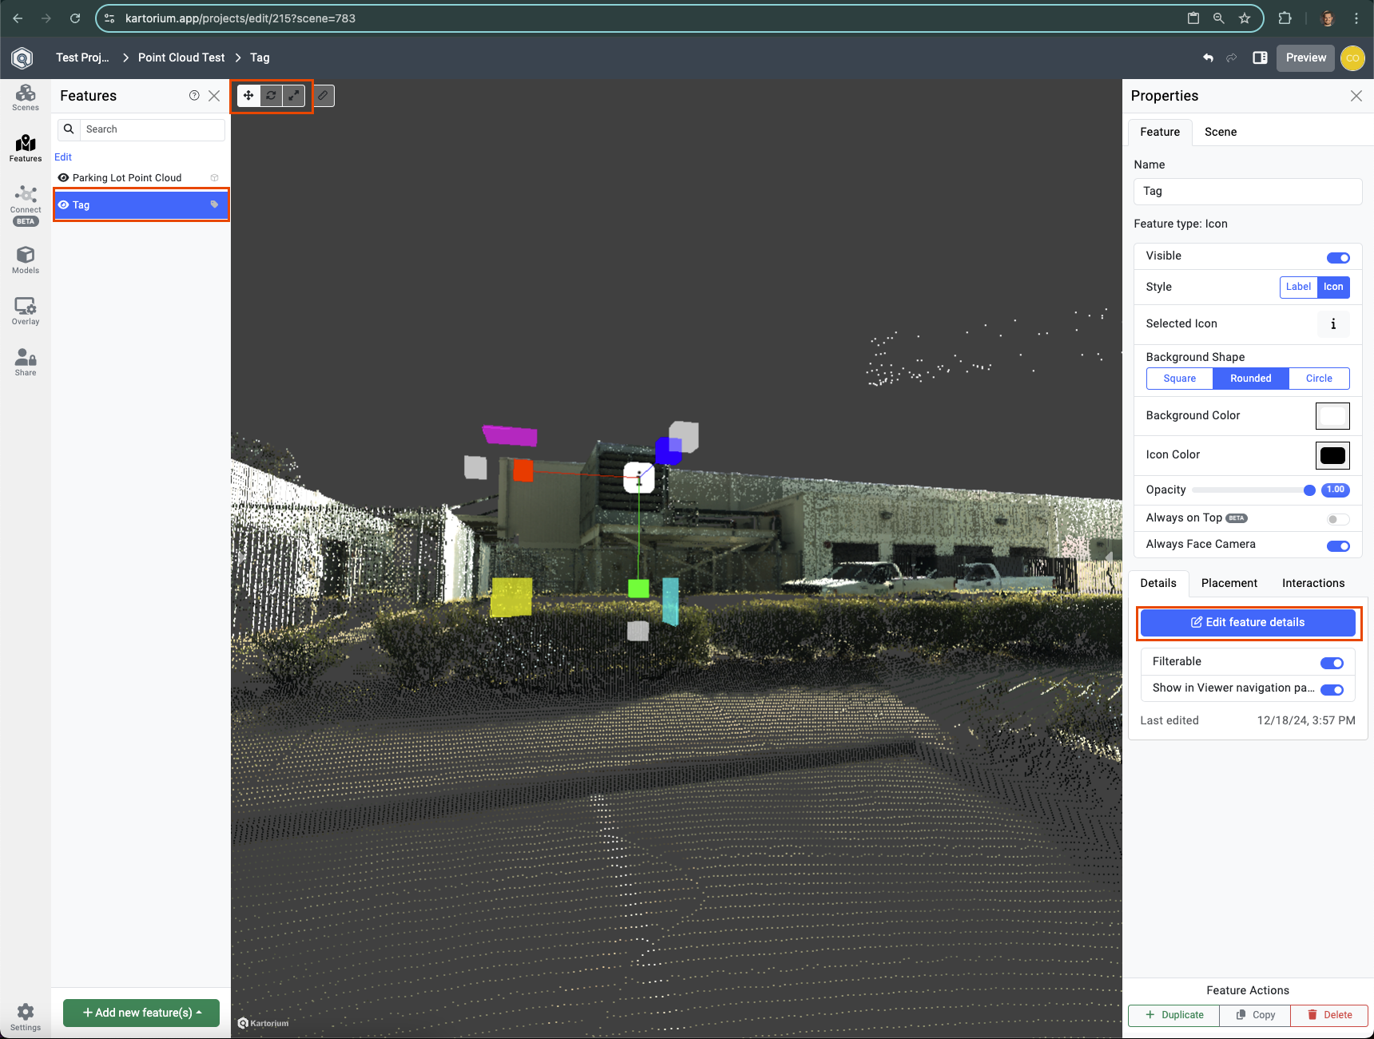Choose Circle background shape
The width and height of the screenshot is (1374, 1039).
(1319, 379)
